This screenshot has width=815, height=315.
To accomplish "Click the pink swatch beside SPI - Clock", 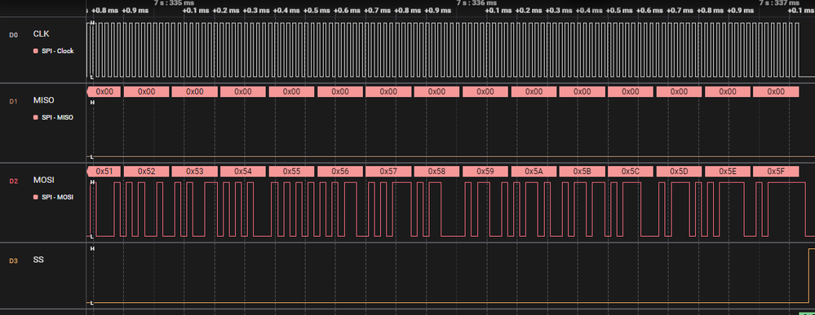I will point(35,50).
